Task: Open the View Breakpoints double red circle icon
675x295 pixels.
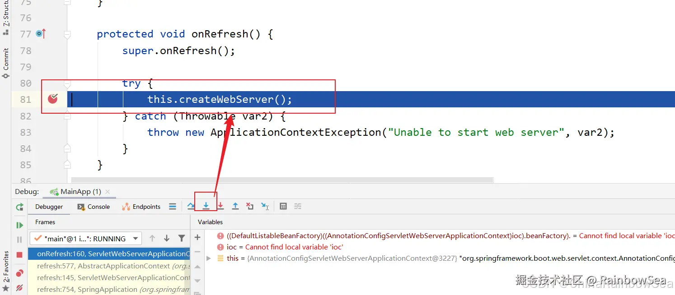Action: [19, 273]
